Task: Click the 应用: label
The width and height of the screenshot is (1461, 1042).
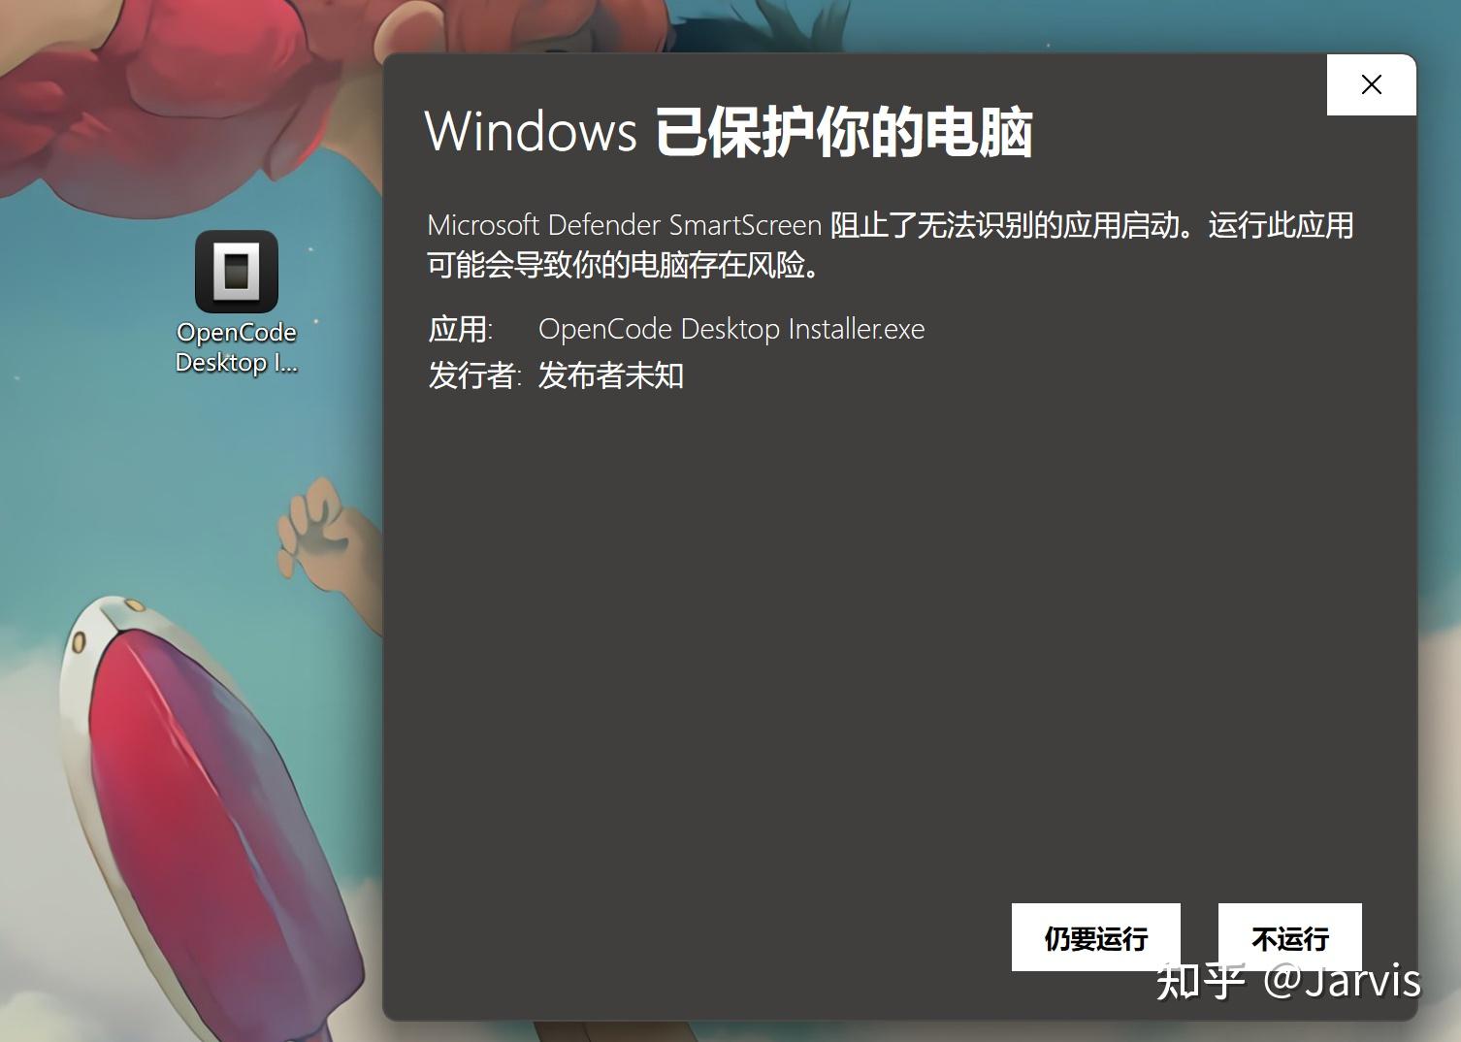Action: tap(461, 329)
